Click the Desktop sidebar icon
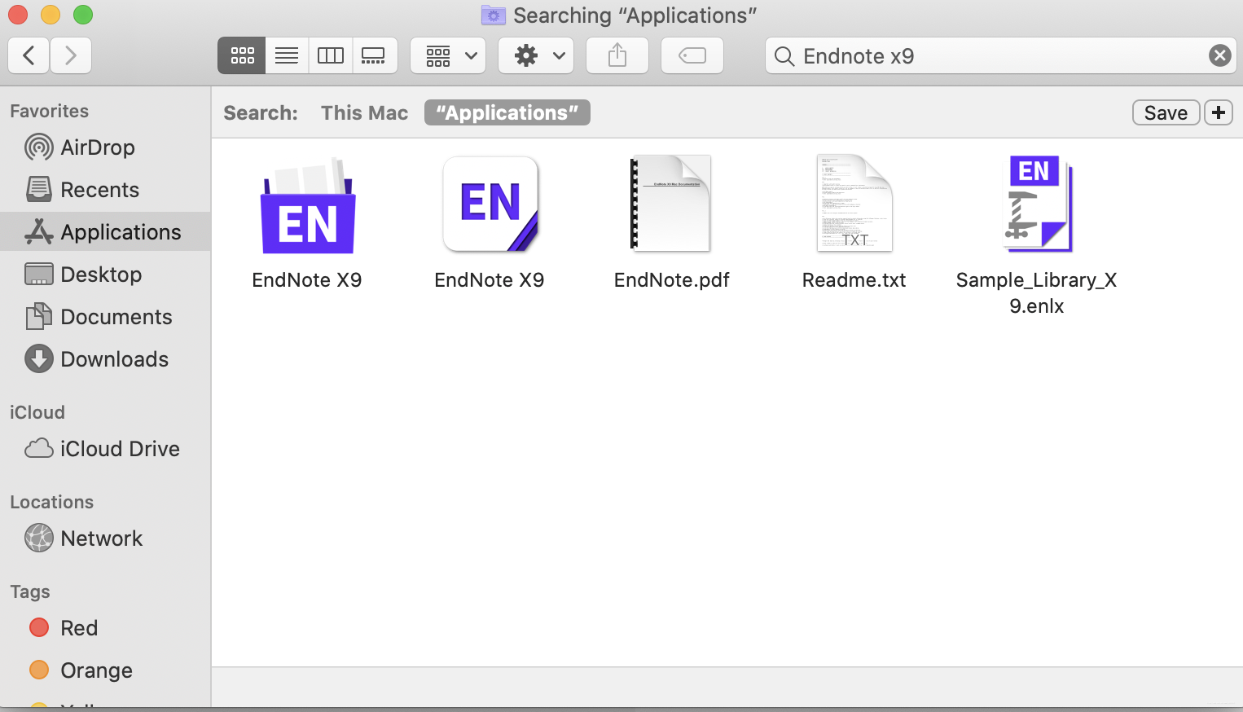 39,275
